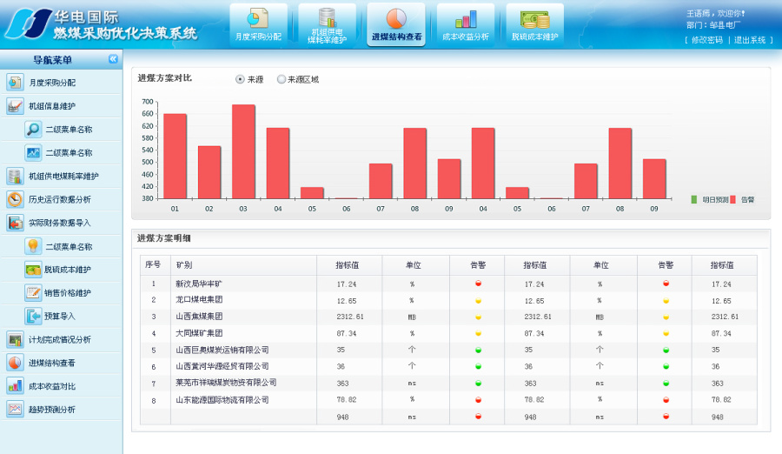Screen dimensions: 782x454
Task: Click first yellow alarm dot for 龙口煤电集团
Action: point(478,301)
